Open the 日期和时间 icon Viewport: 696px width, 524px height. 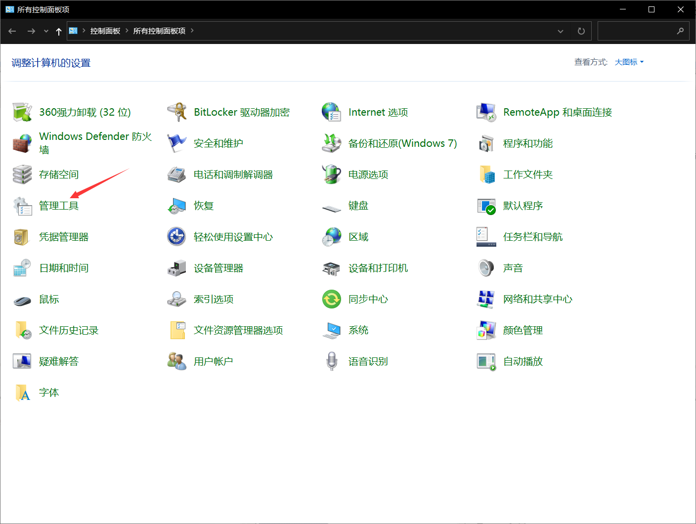click(22, 268)
